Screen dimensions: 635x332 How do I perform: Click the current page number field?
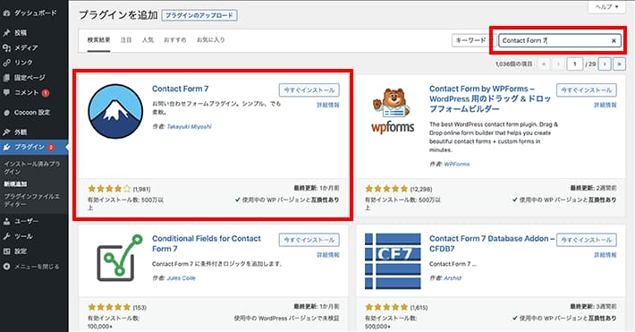[x=575, y=64]
